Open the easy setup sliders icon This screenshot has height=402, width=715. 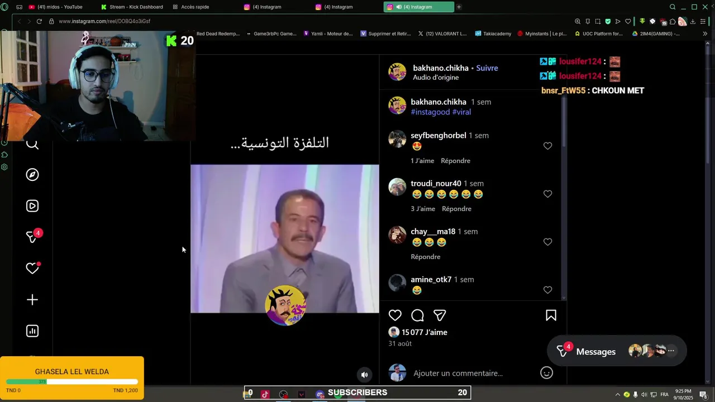point(703,21)
